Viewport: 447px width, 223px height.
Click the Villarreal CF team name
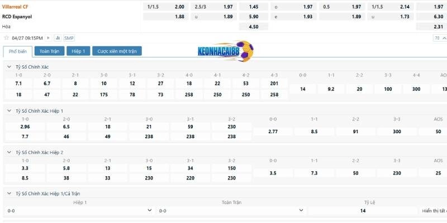click(15, 7)
